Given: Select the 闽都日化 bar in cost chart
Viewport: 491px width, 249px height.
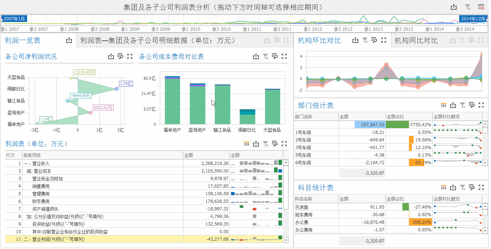Looking at the screenshot, I should [x=247, y=117].
